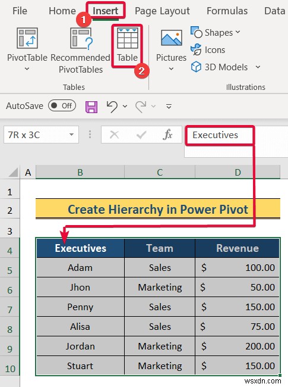Expand the Undo history dropdown

click(x=125, y=107)
